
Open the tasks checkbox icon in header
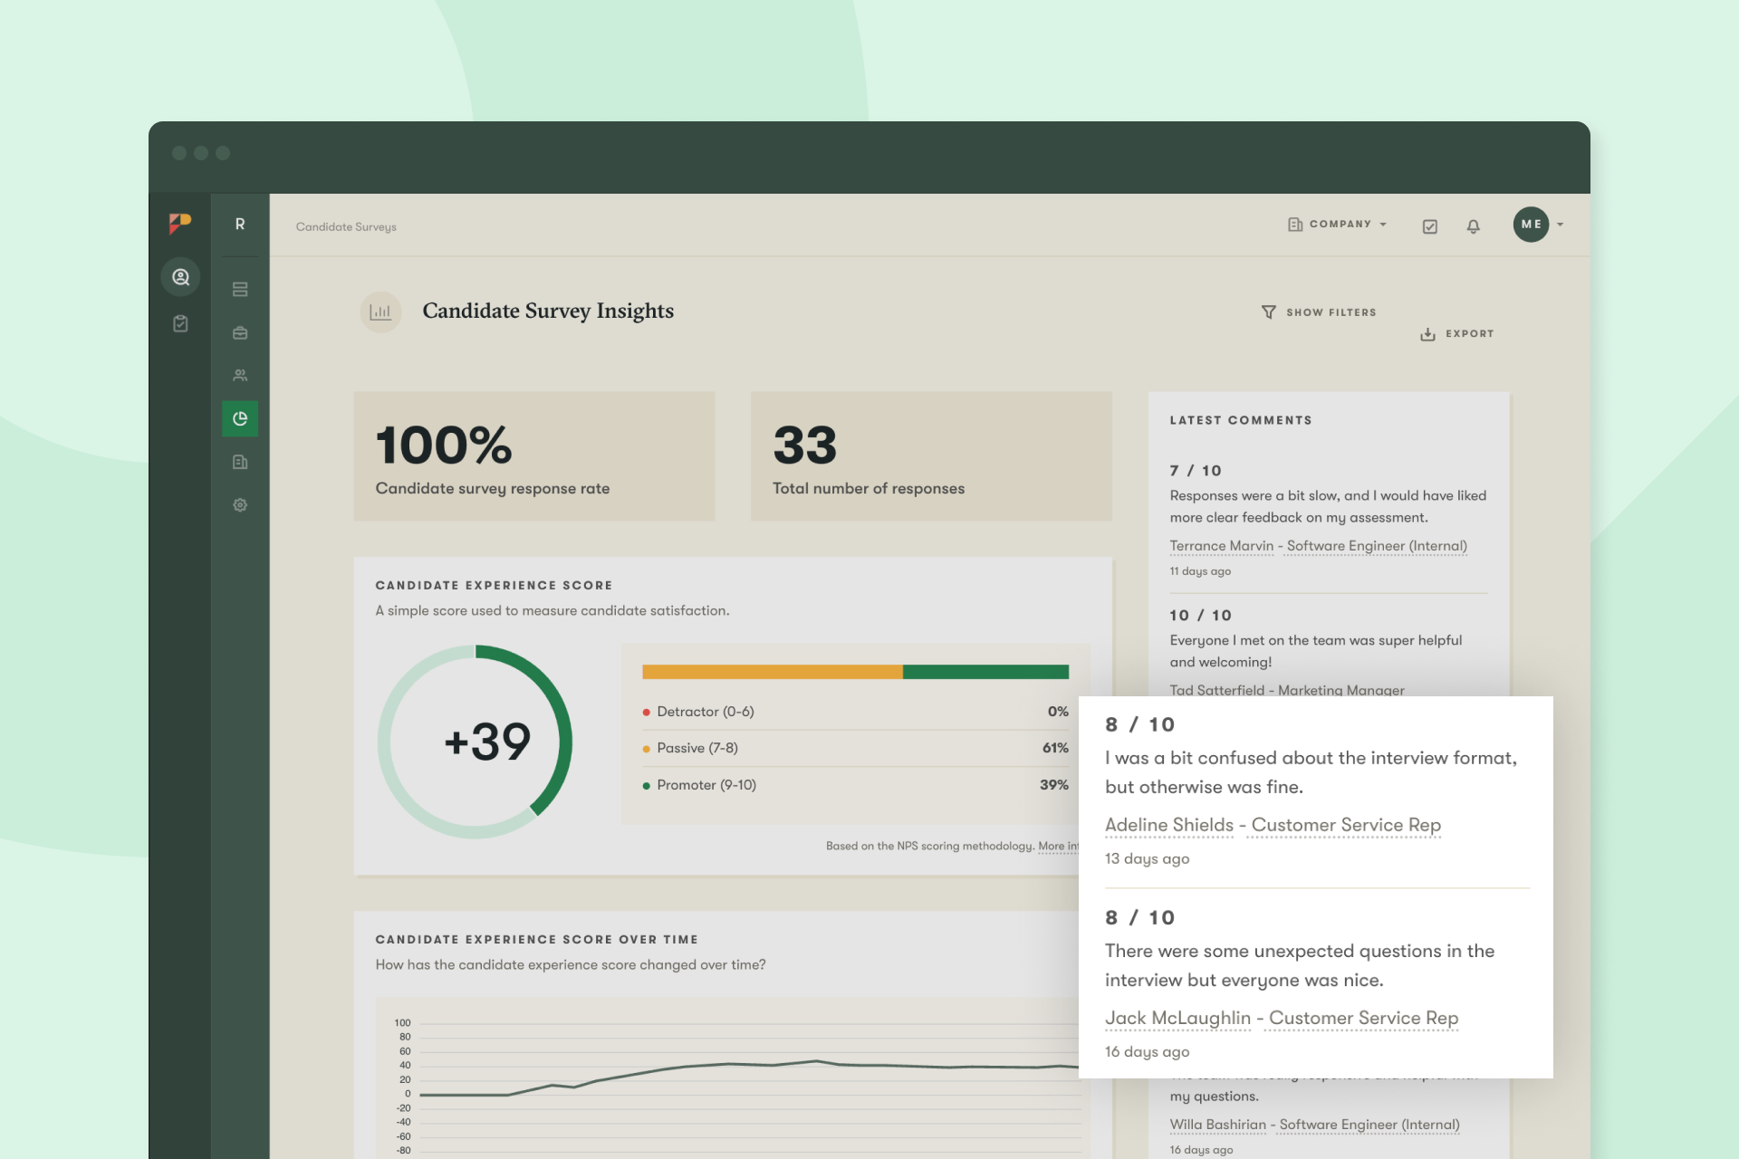pos(1429,226)
